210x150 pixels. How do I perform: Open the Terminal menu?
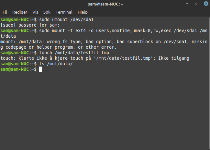64,12
